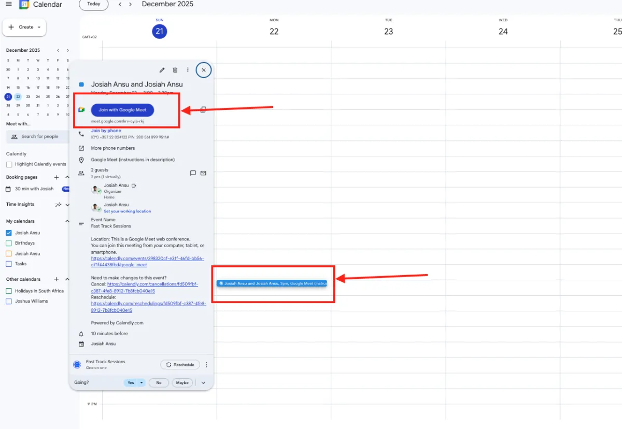Respond Yes to the invitation
The height and width of the screenshot is (429, 622).
click(131, 383)
